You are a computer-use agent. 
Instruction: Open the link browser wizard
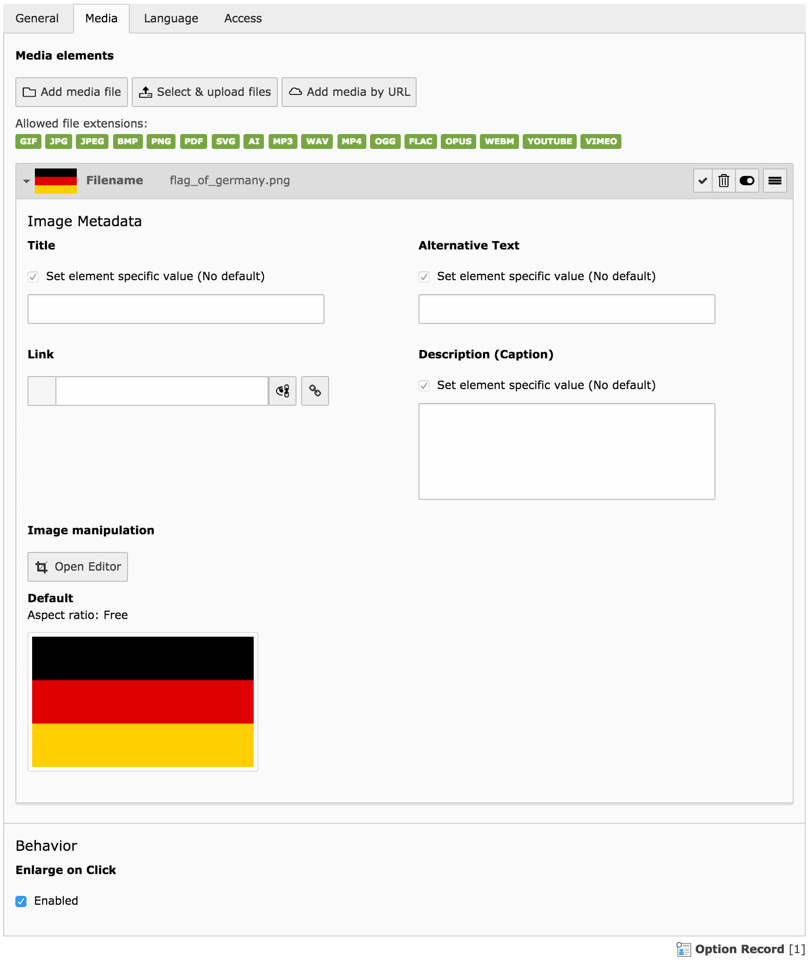point(315,391)
